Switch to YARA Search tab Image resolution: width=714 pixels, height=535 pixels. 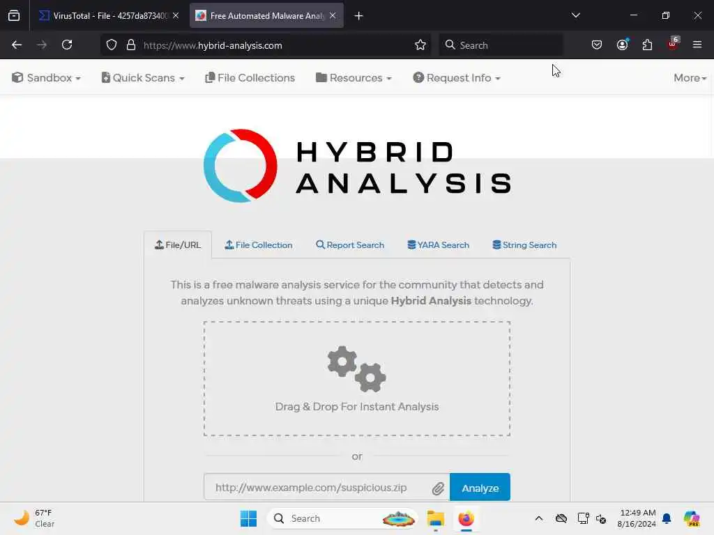[438, 245]
